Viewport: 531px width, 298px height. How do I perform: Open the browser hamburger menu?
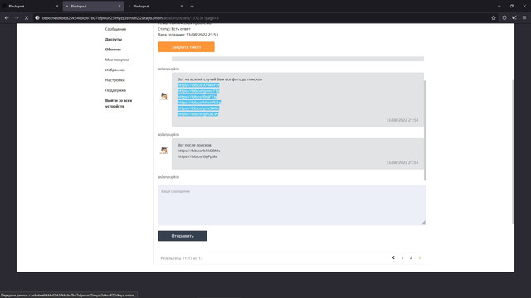(524, 18)
